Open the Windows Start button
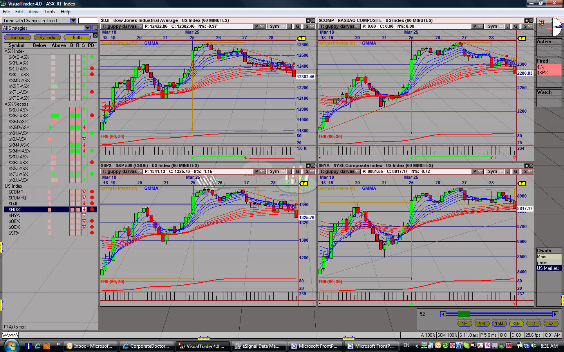The image size is (564, 352). coord(11,345)
